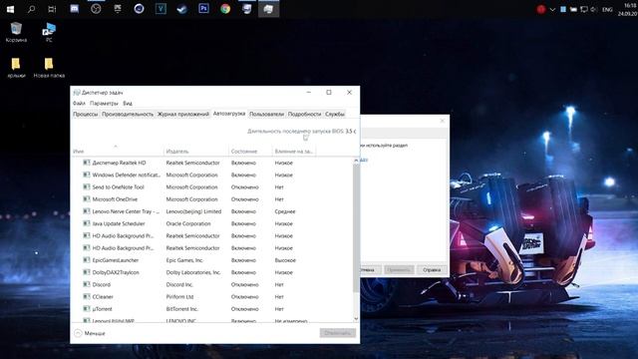Screen dimensions: 638x359
Task: Click the Microsoft OneDrive entry icon
Action: click(87, 199)
